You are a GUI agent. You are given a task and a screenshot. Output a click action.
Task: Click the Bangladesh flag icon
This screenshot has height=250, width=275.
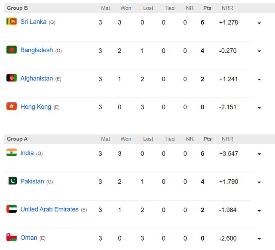click(x=12, y=50)
